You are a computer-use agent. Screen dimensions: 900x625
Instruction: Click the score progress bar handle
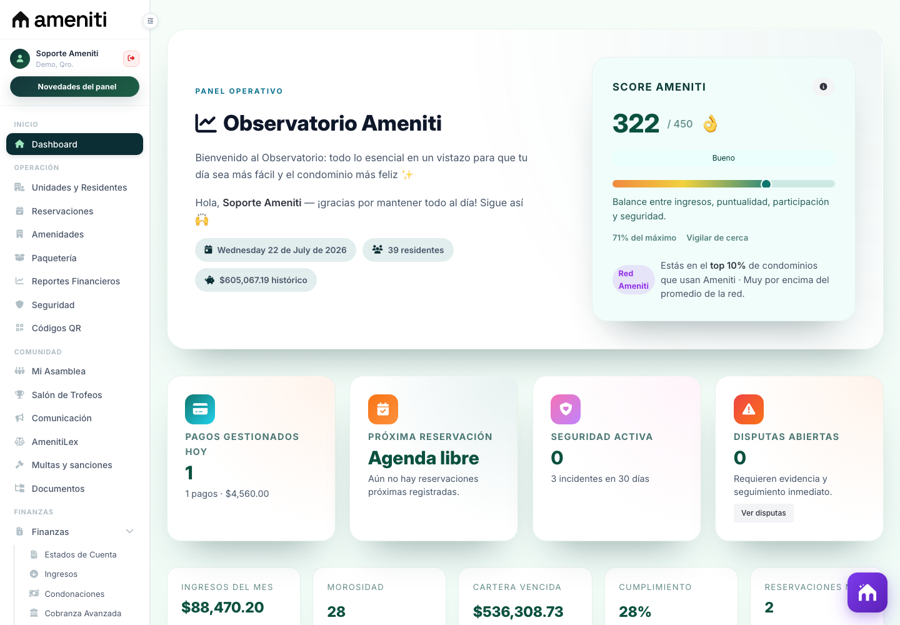[766, 184]
